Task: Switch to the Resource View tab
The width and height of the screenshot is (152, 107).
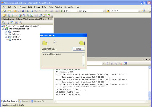Action: point(38,101)
